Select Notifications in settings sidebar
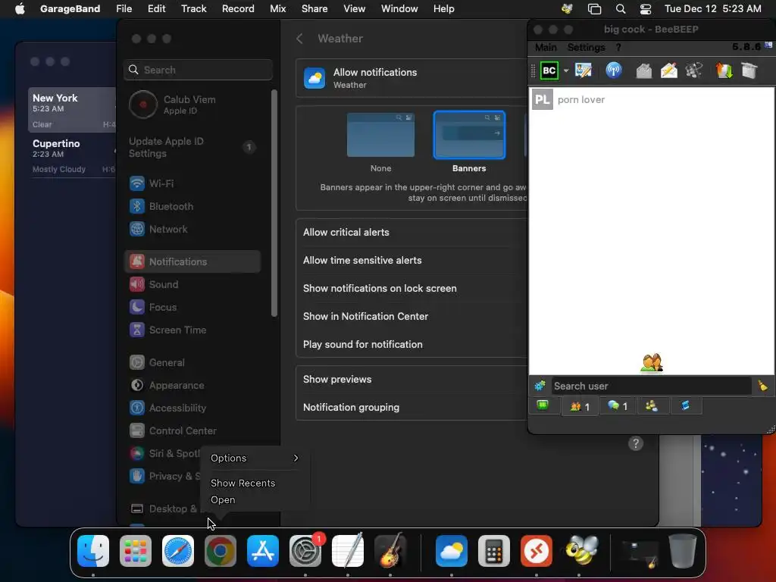Screen dimensions: 776x582 193,261
